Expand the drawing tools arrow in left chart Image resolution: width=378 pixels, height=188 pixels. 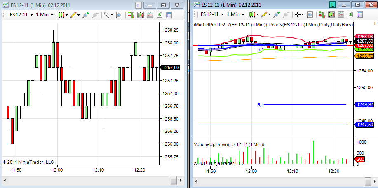point(79,15)
